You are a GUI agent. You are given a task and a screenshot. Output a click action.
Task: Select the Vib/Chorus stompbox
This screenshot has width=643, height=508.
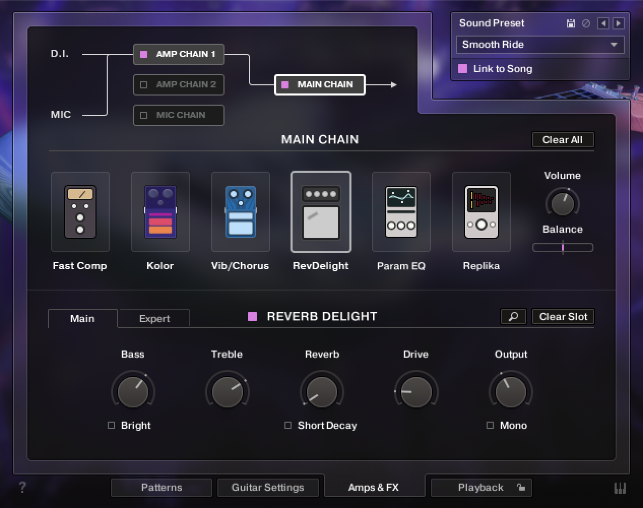(240, 212)
